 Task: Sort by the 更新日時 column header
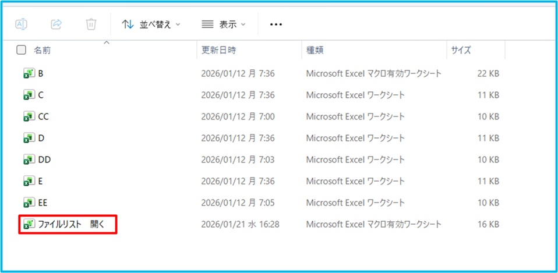pos(218,51)
